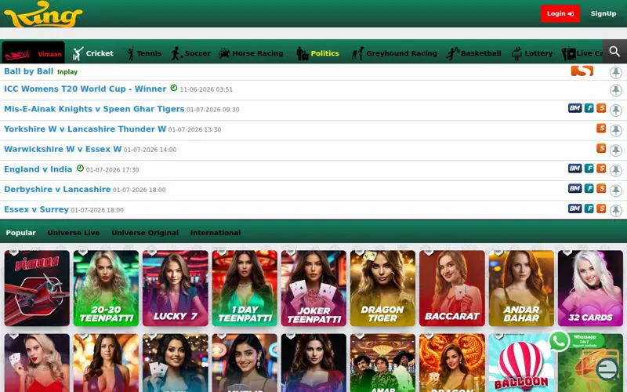
Task: Click BM icon on Derbyshire v Lancashire row
Action: (575, 188)
